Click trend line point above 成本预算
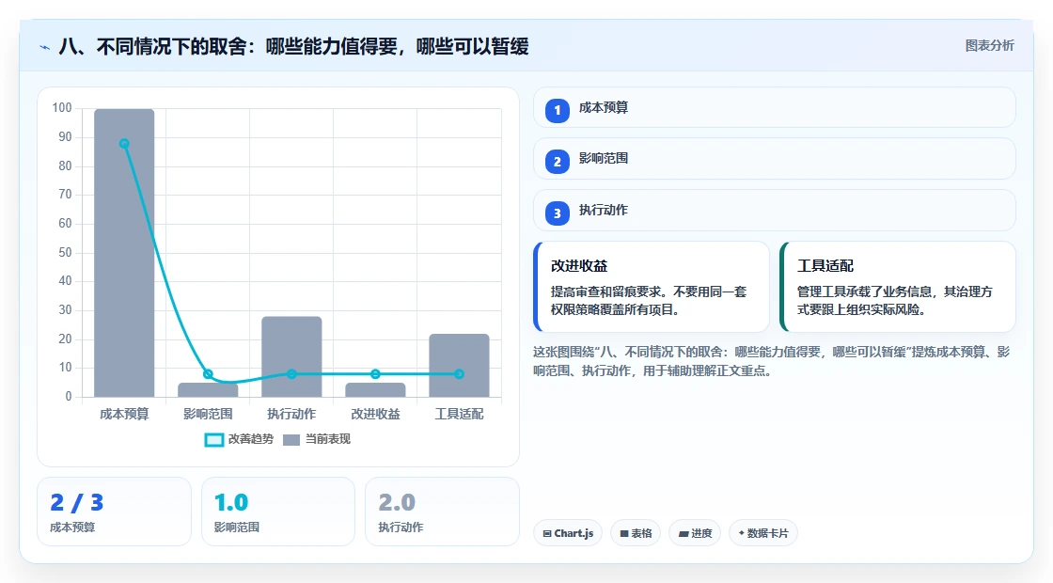This screenshot has height=583, width=1053. coord(124,144)
